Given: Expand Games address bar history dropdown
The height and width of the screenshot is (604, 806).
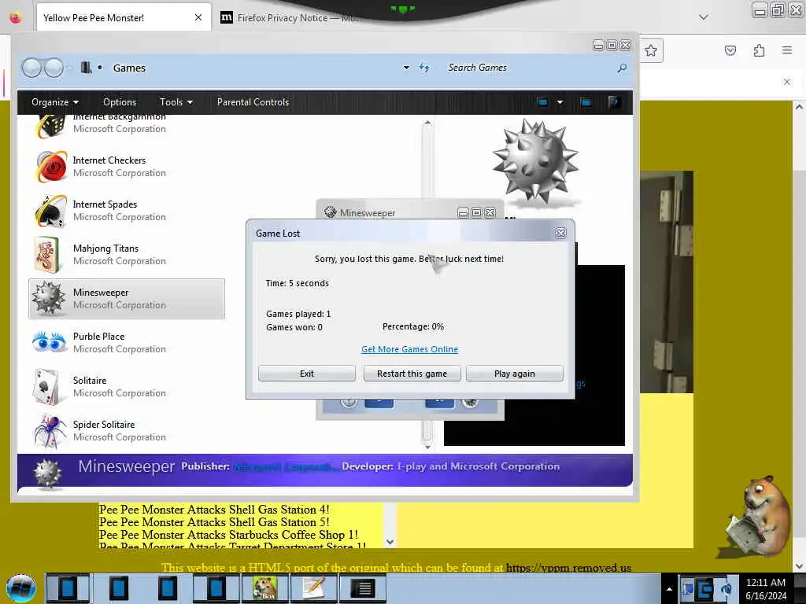Looking at the screenshot, I should 407,68.
